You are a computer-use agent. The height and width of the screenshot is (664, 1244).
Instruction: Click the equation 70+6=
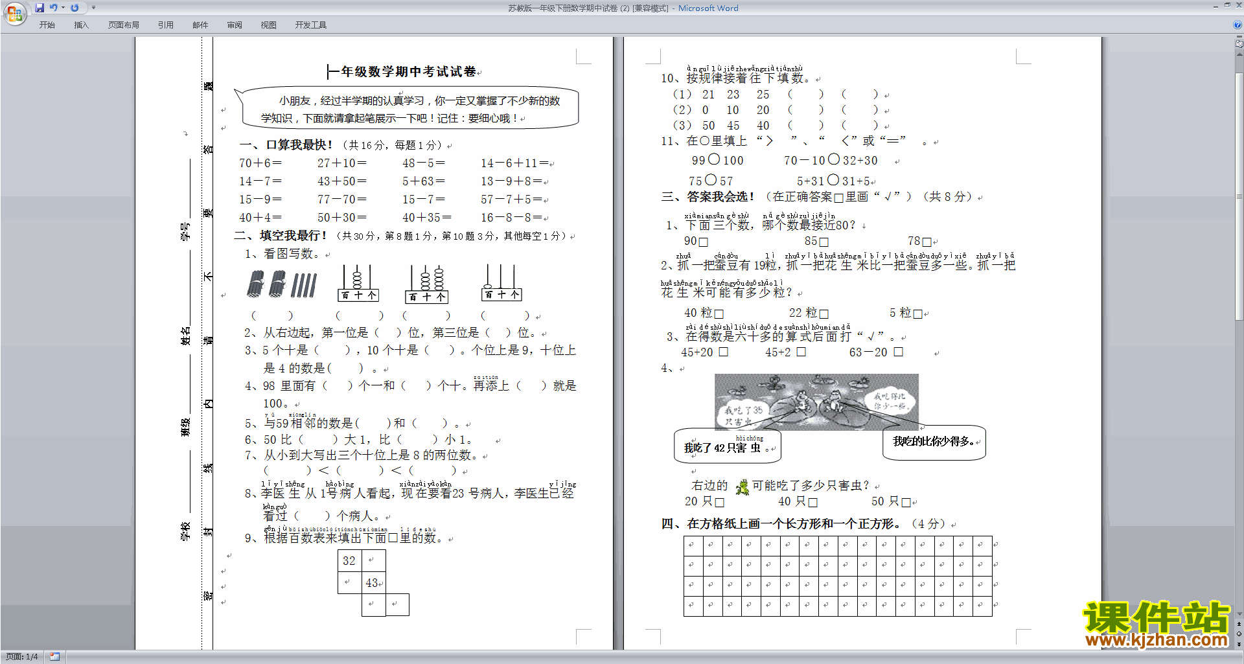260,163
